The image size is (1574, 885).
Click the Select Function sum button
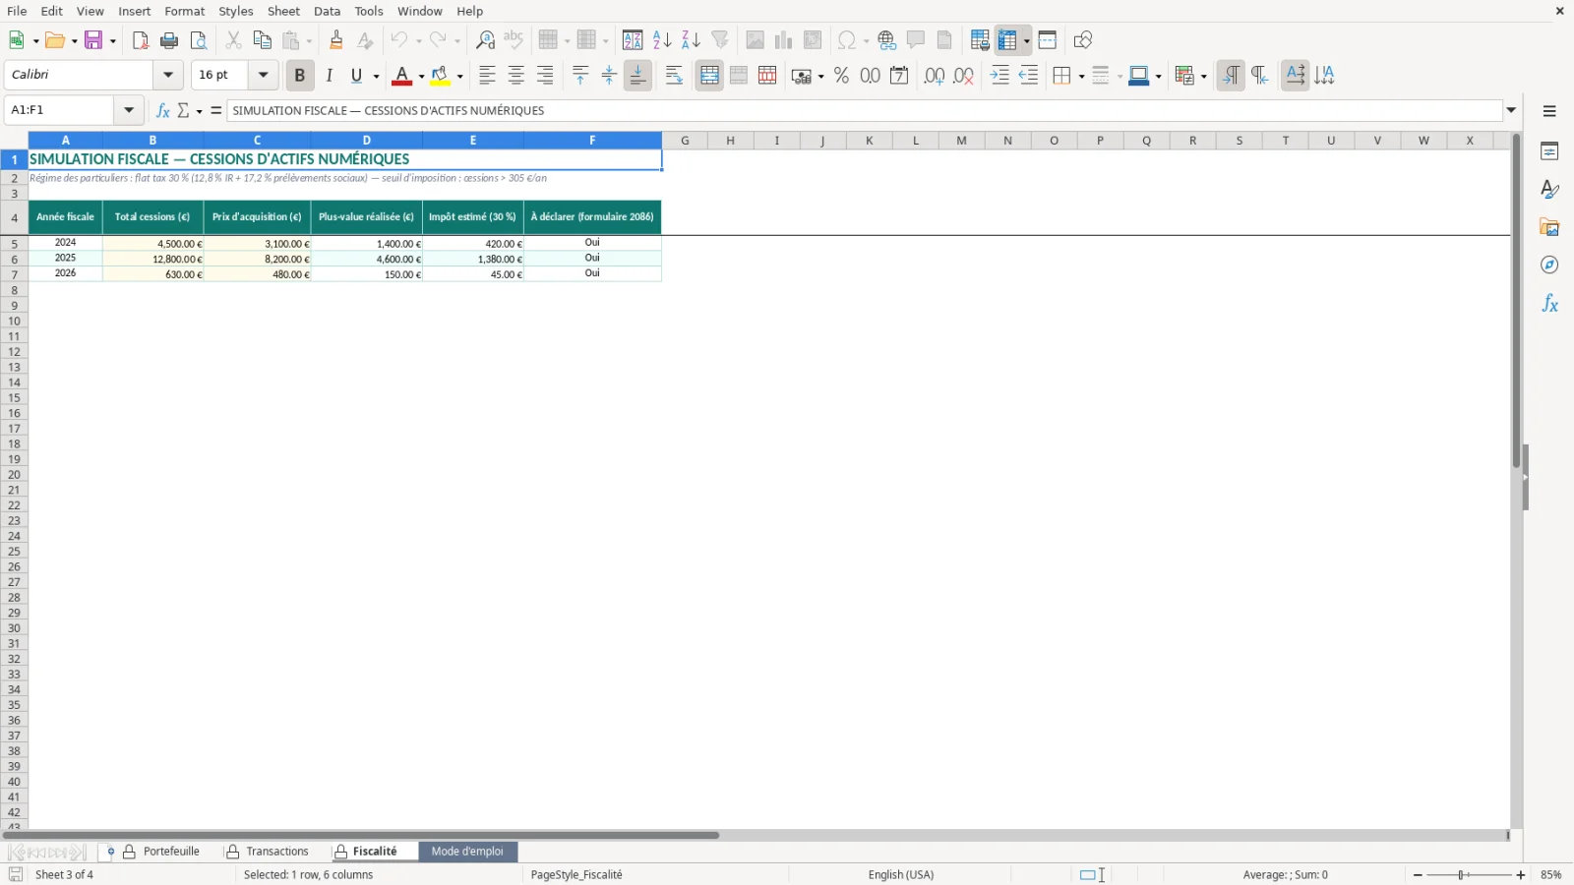[183, 110]
